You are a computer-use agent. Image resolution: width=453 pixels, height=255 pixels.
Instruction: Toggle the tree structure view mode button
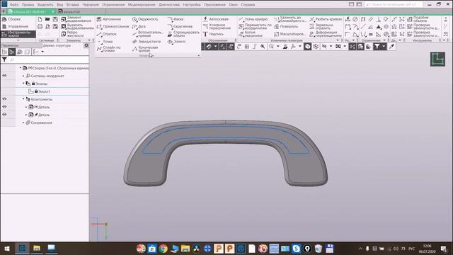12,52
